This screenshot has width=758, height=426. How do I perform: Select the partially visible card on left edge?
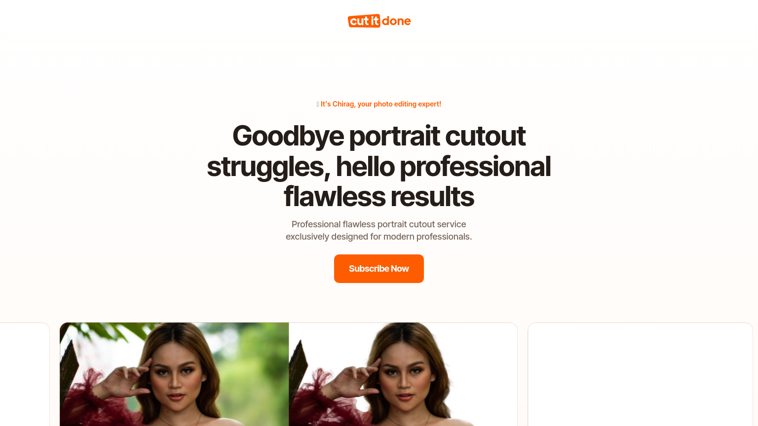(25, 374)
